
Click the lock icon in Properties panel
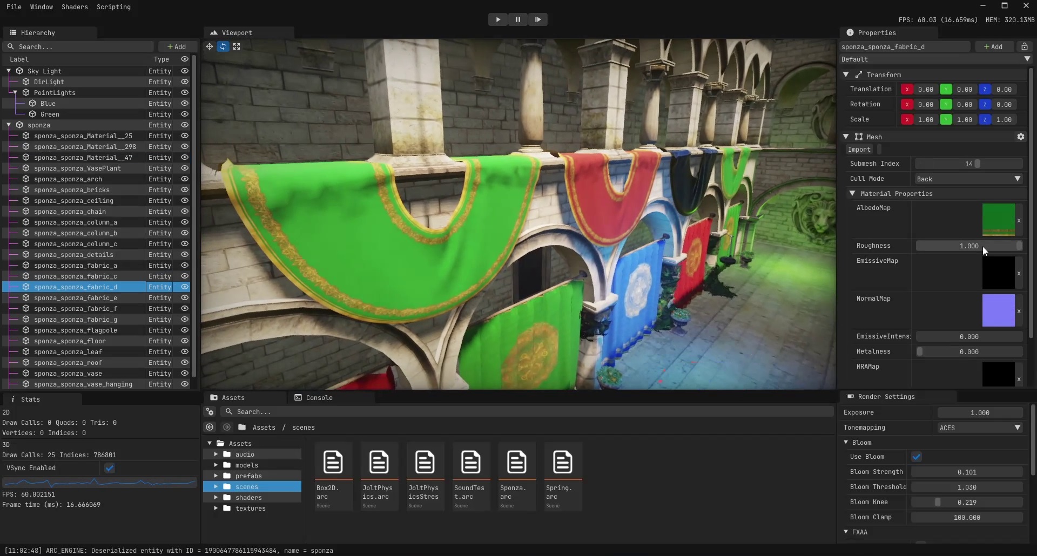(x=1024, y=47)
